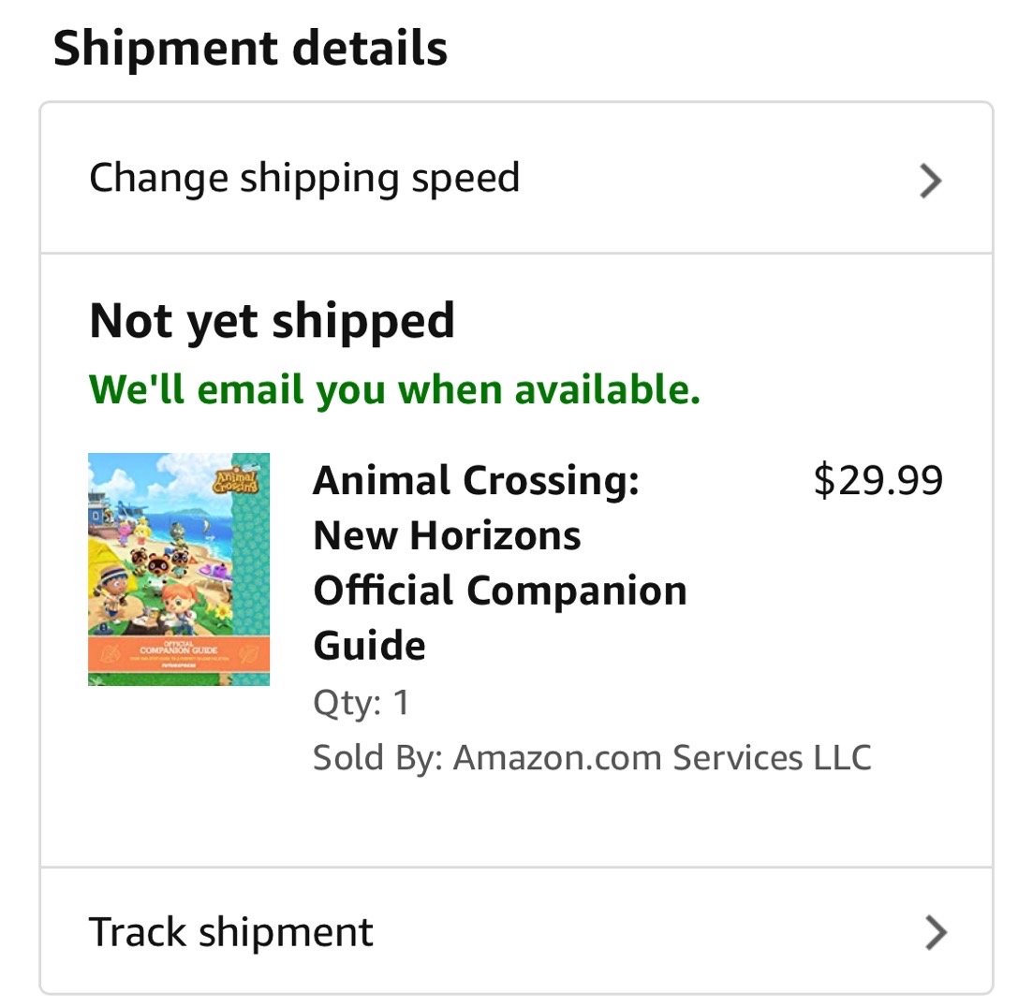The height and width of the screenshot is (1007, 1033).
Task: Click "Official Companion" in the product title
Action: pyautogui.click(x=500, y=591)
